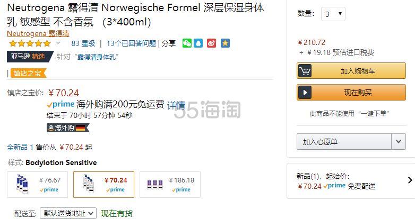The image size is (415, 219).
Task: Click the five-star rating icons
Action: [30, 43]
